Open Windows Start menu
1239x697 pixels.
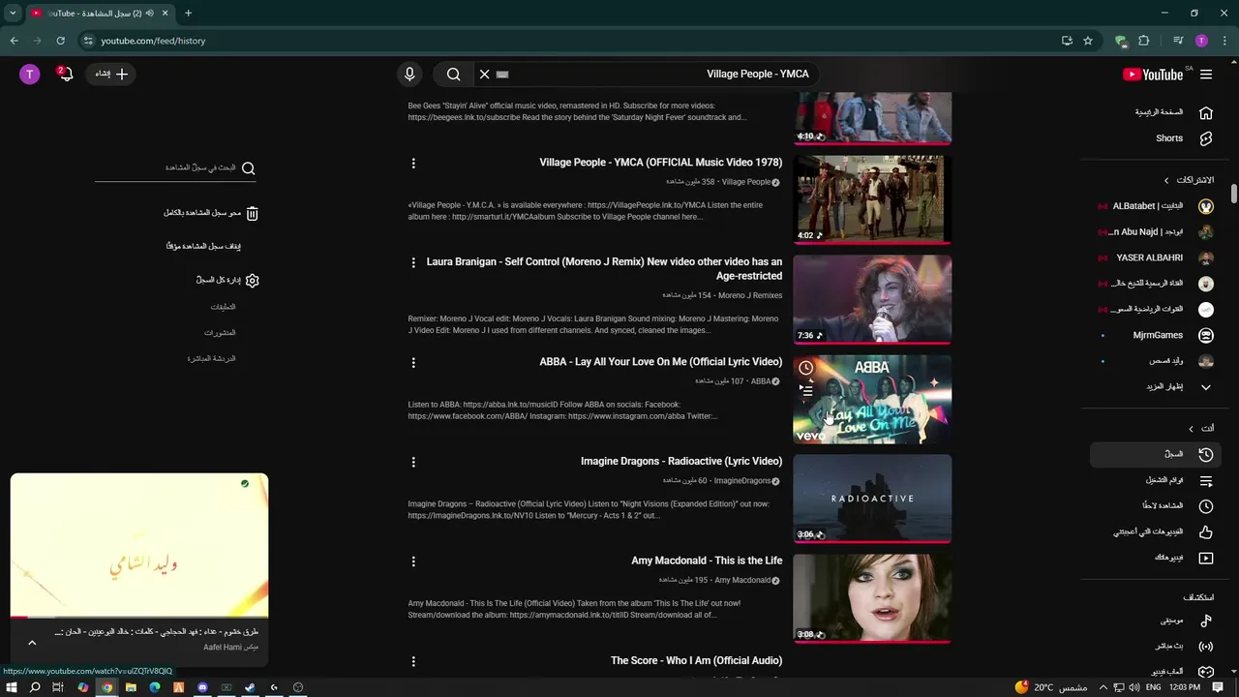pos(11,687)
